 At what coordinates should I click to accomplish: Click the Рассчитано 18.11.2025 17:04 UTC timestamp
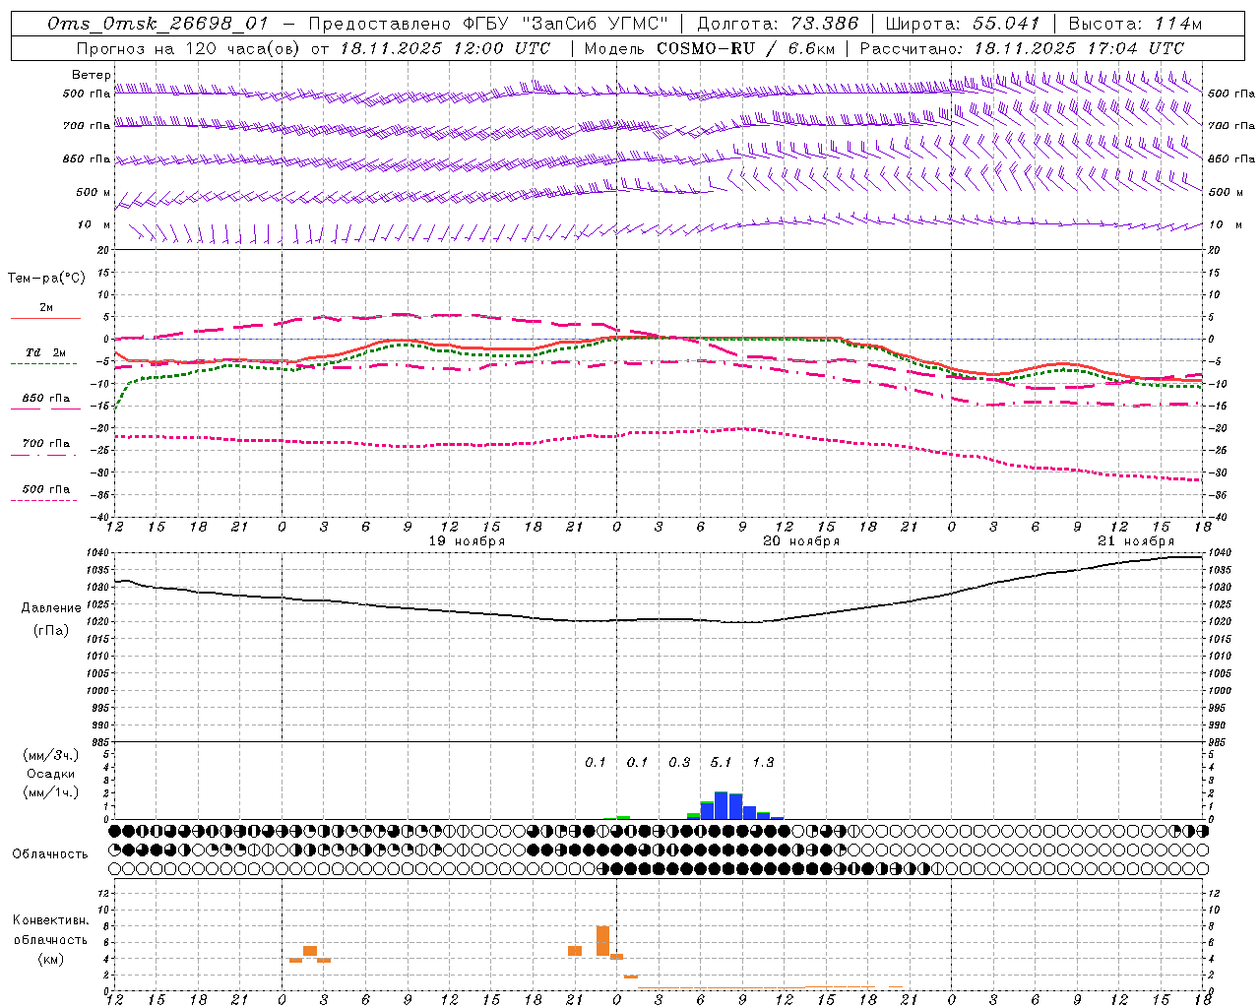[1022, 47]
